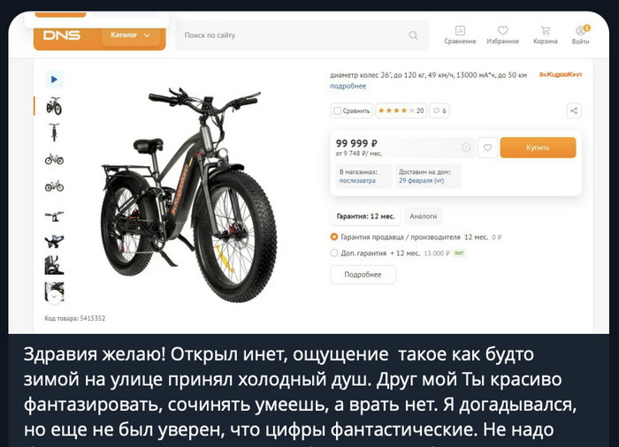Expand more thumbnails with down chevron
The image size is (619, 447).
55,296
